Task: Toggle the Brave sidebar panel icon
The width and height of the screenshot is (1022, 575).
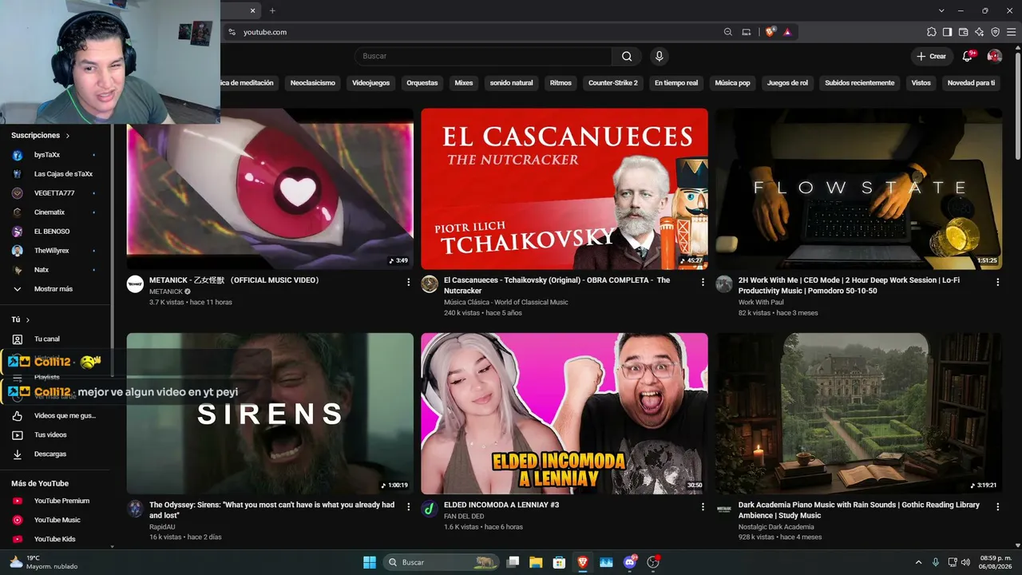Action: (x=948, y=32)
